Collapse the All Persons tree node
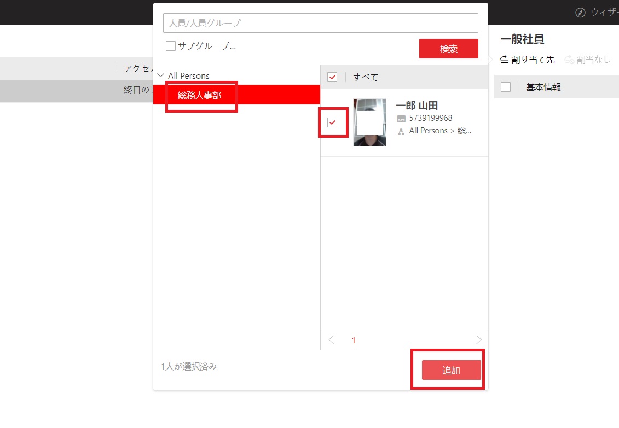The width and height of the screenshot is (619, 428). click(x=160, y=75)
